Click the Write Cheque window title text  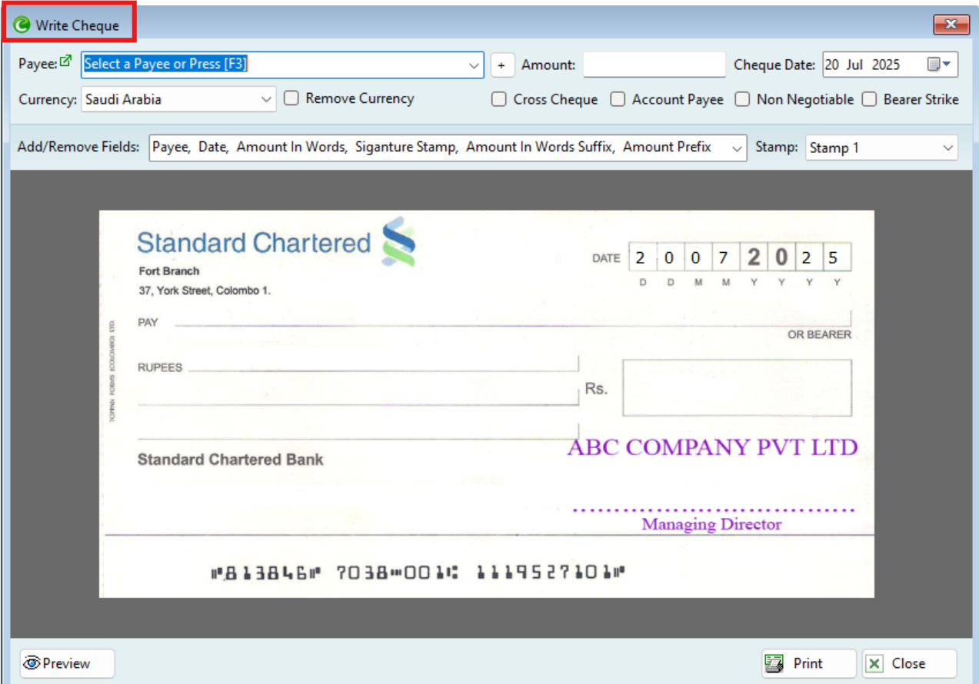(77, 25)
